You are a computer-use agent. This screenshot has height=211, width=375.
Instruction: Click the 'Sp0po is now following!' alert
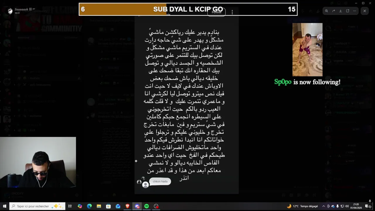pos(307,82)
